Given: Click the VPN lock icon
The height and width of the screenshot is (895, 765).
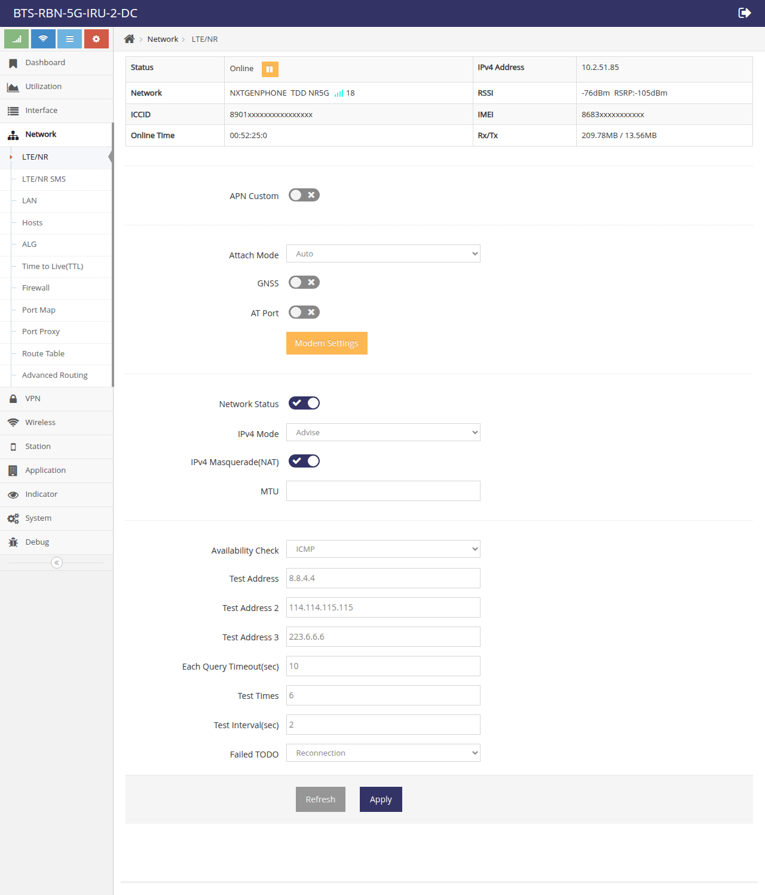Looking at the screenshot, I should 13,399.
